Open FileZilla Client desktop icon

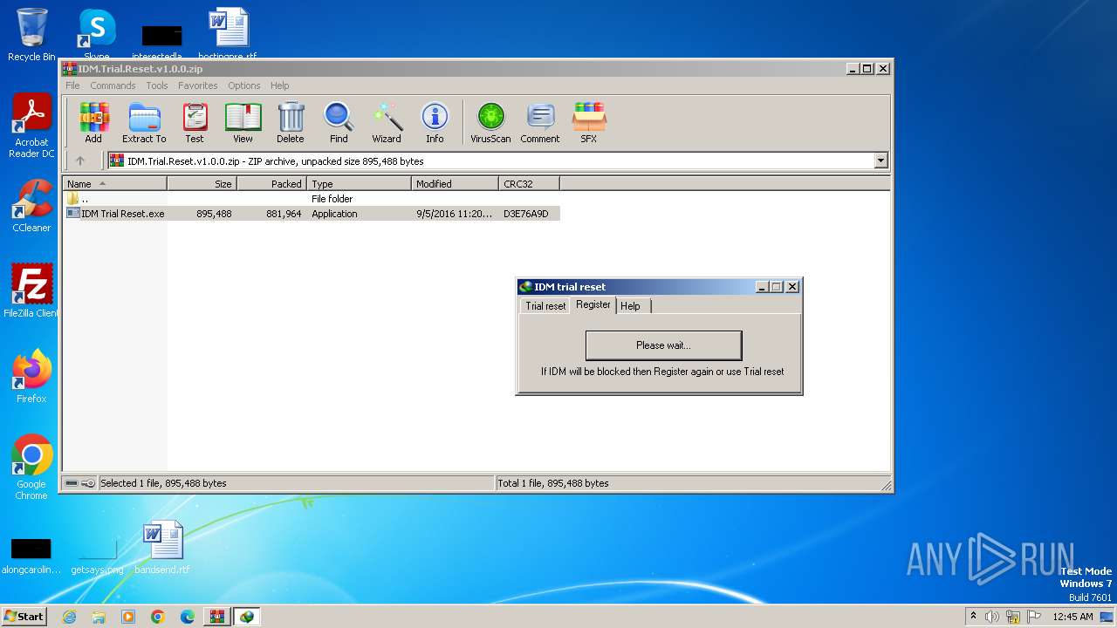[31, 290]
